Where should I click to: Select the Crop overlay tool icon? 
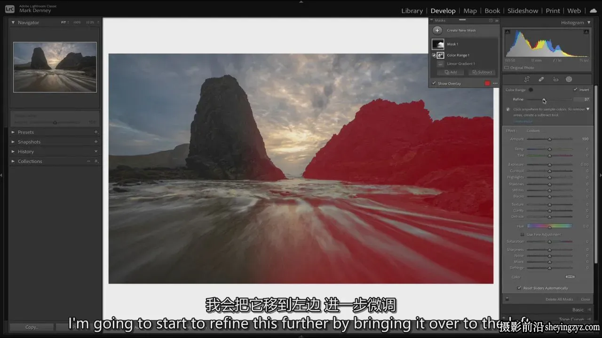(527, 79)
